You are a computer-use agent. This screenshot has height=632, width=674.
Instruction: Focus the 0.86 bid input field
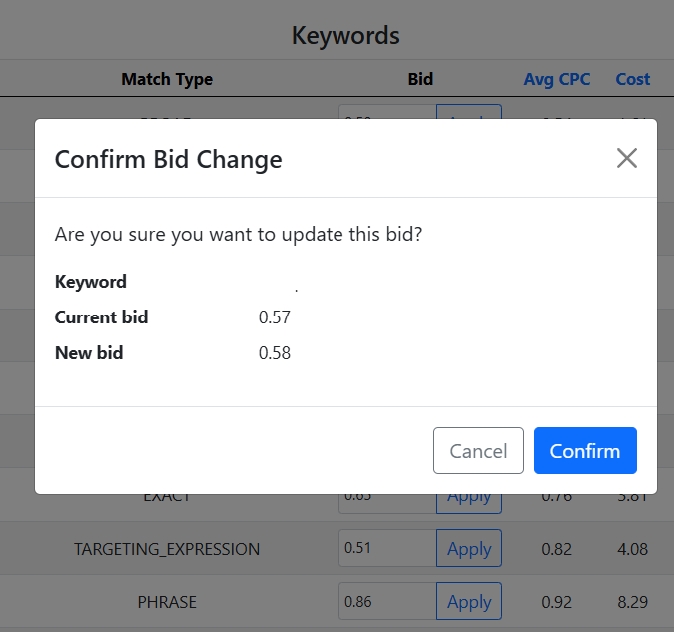click(387, 602)
